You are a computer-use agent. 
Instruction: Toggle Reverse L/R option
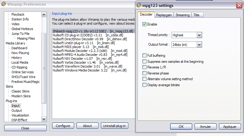pos(144,67)
